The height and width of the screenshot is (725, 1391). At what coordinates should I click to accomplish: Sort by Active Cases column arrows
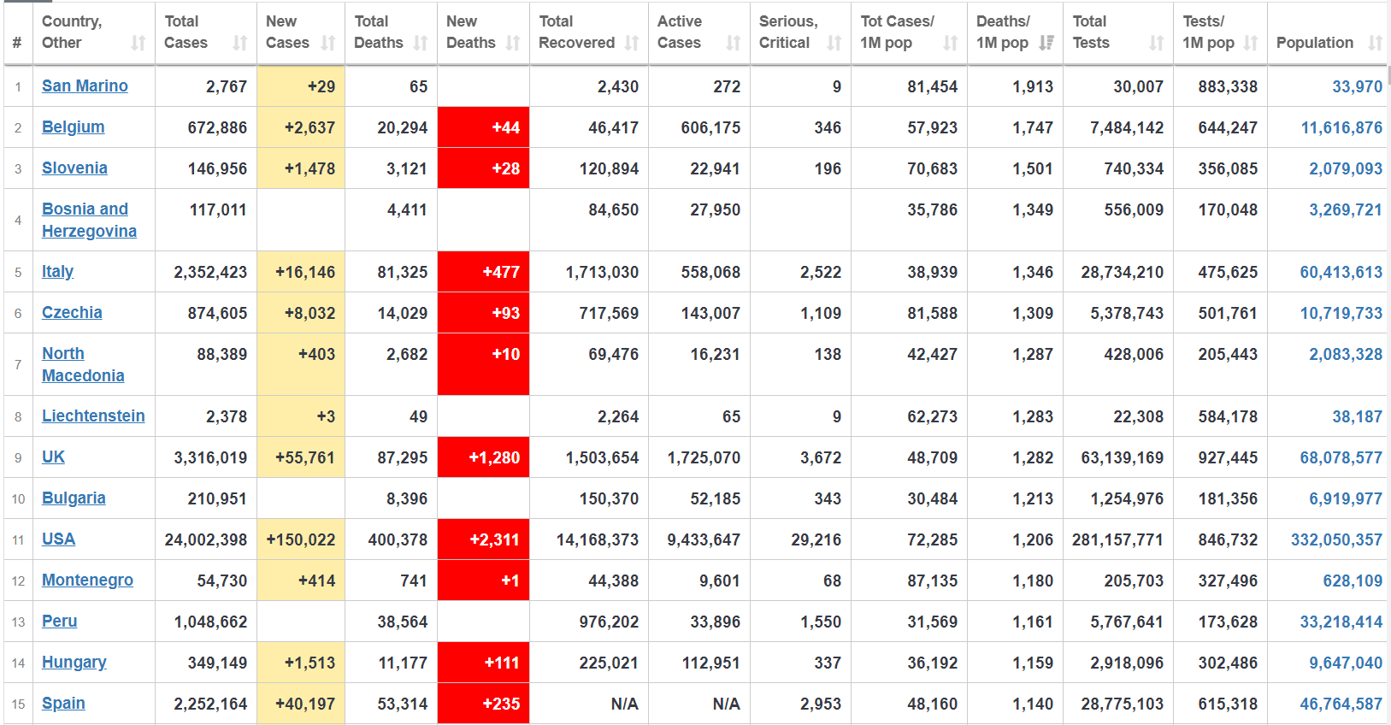pyautogui.click(x=734, y=43)
